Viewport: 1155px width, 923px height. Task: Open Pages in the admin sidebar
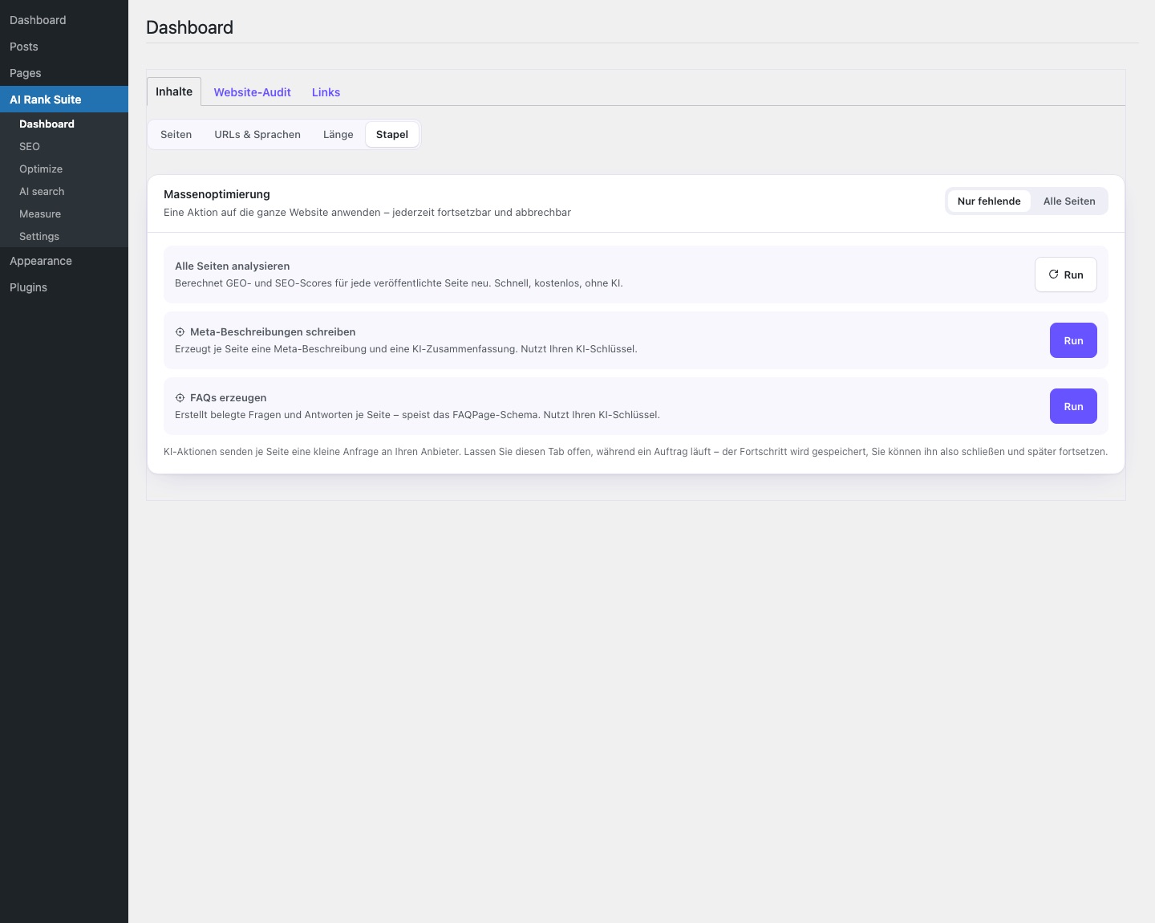click(x=64, y=73)
